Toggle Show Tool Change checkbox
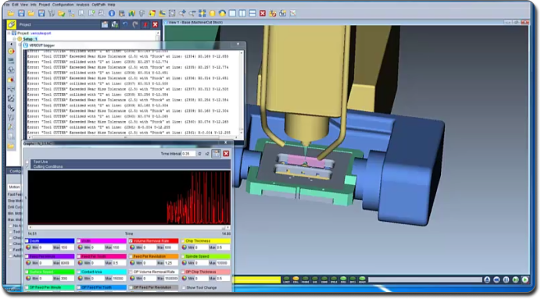541x299 pixels. [183, 287]
